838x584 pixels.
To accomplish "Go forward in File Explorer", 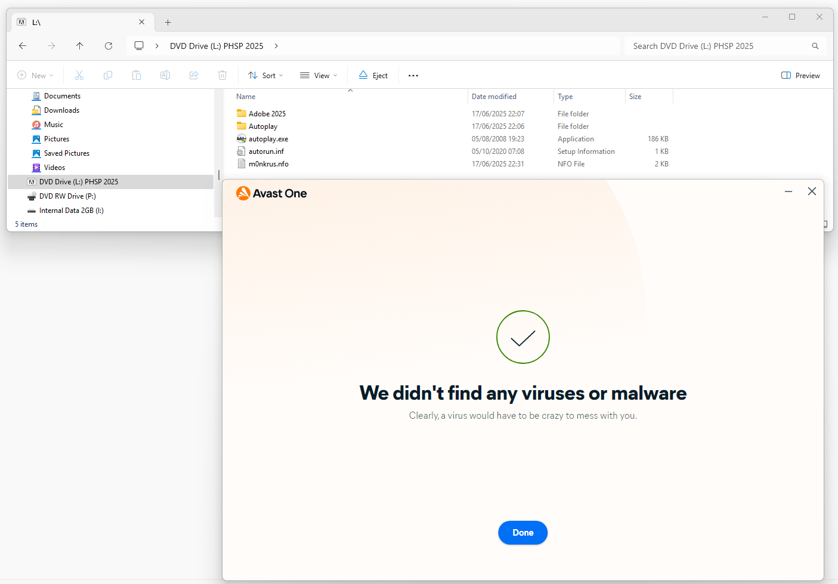I will click(51, 46).
